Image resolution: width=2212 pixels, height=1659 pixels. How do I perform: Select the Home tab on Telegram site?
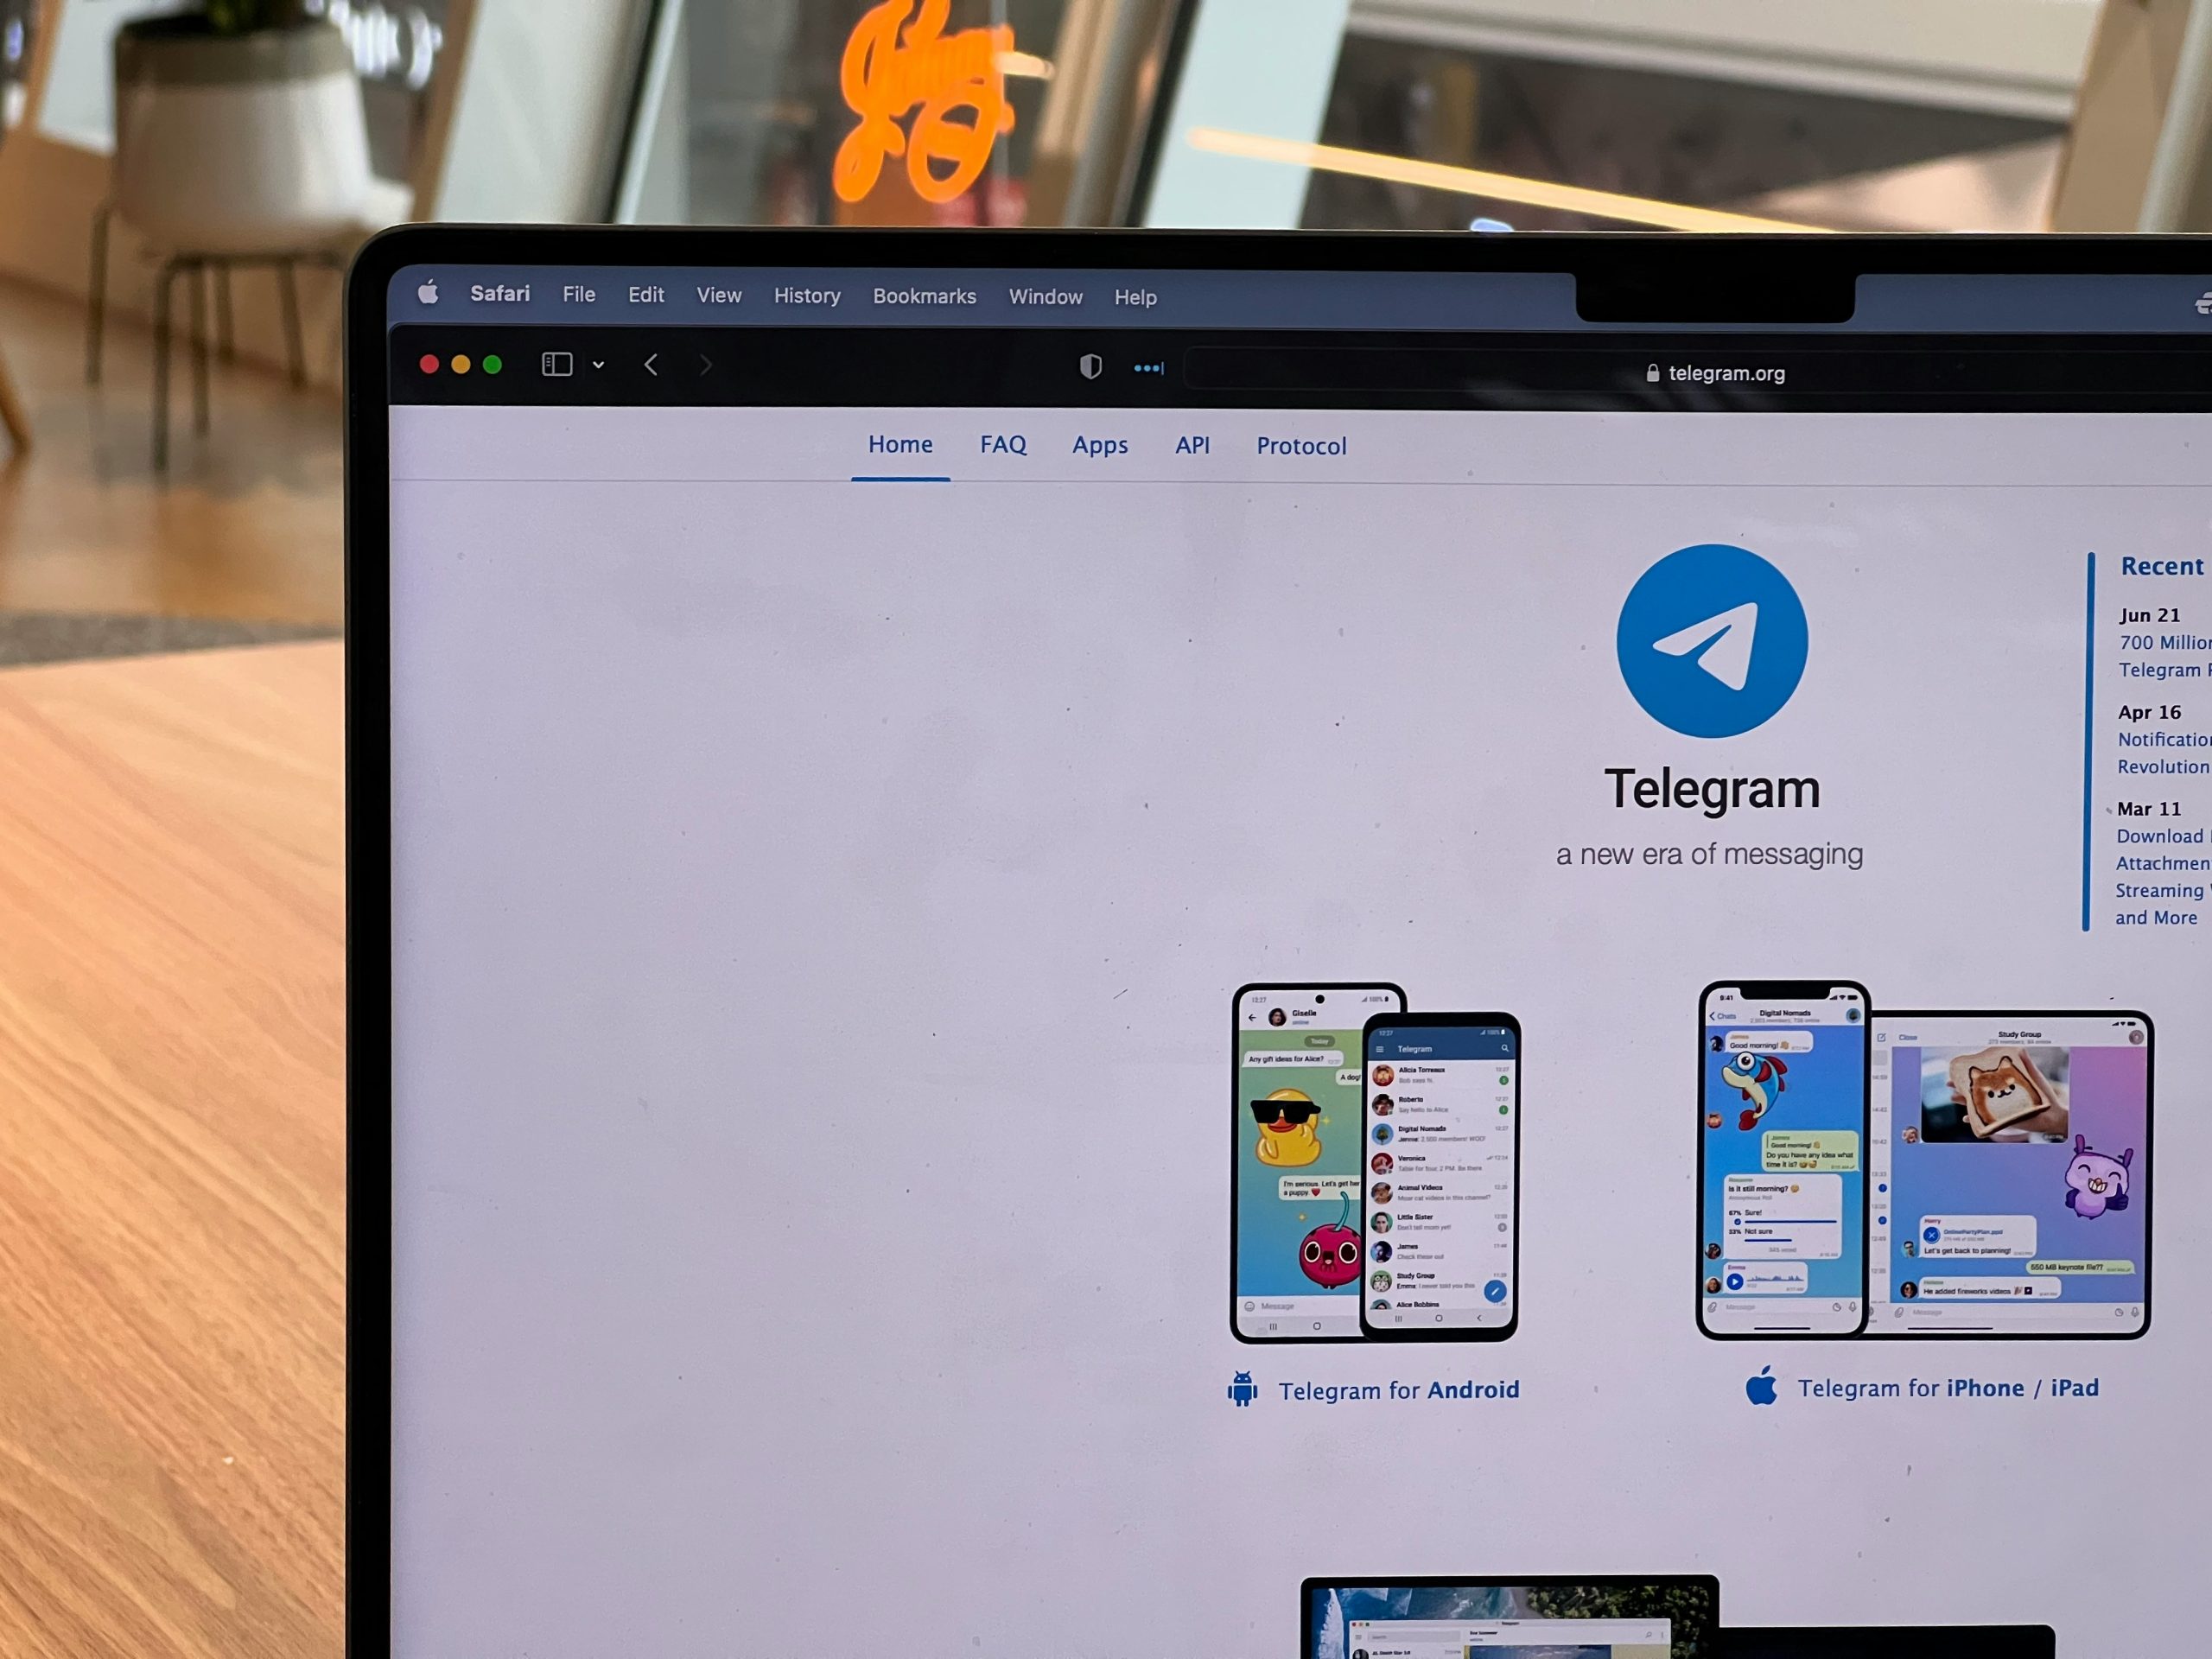click(x=900, y=446)
